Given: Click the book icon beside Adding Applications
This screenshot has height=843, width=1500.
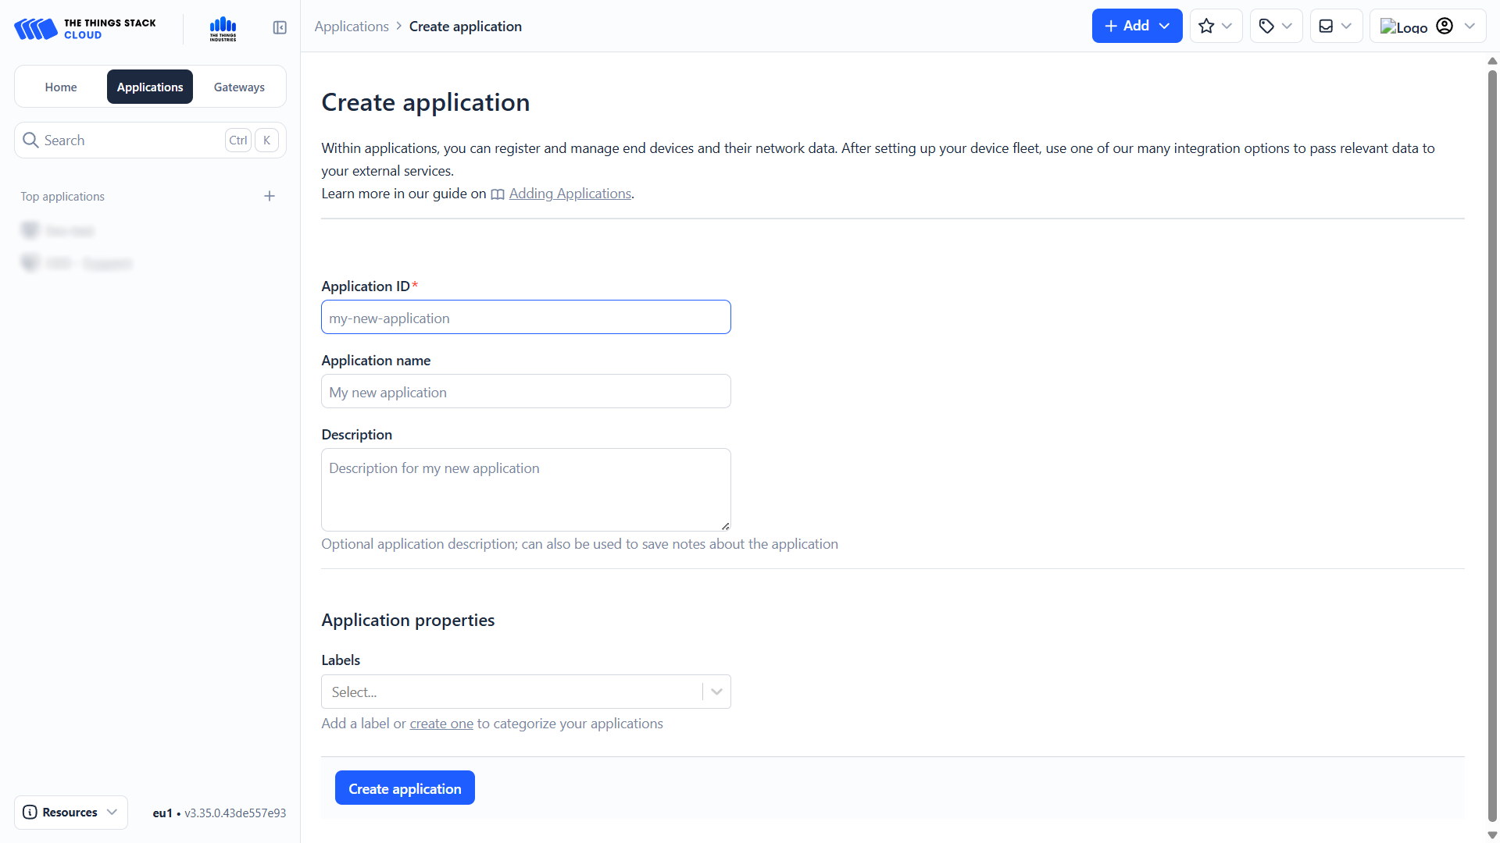Looking at the screenshot, I should pyautogui.click(x=498, y=194).
